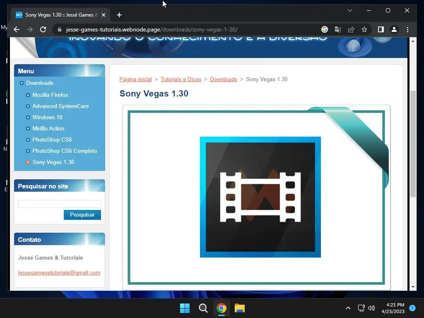
Task: Open the Windows Start menu
Action: coord(185,308)
